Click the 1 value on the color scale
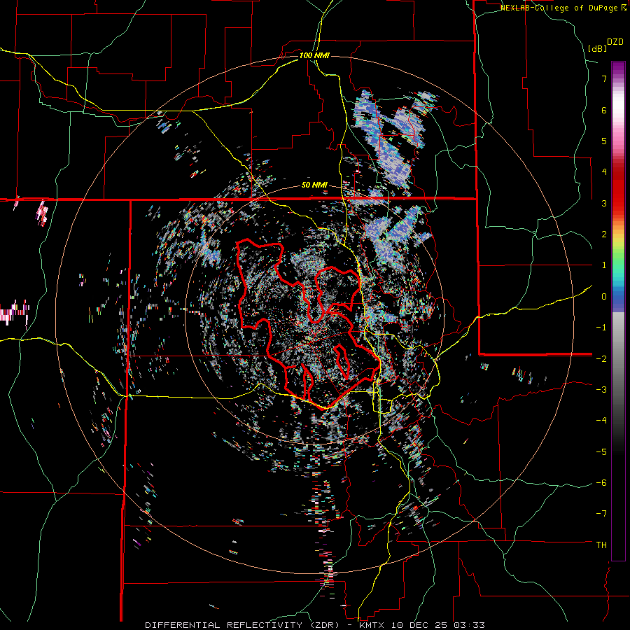Screen dimensions: 630x630 tap(604, 265)
